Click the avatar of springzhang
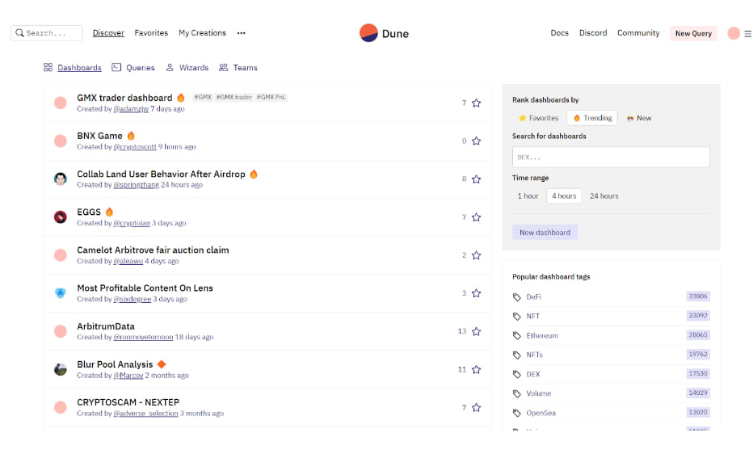753x450 pixels. coord(60,179)
